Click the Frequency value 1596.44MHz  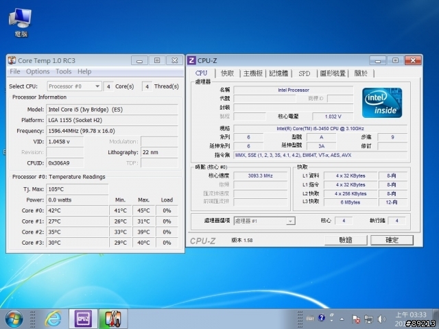(x=112, y=131)
